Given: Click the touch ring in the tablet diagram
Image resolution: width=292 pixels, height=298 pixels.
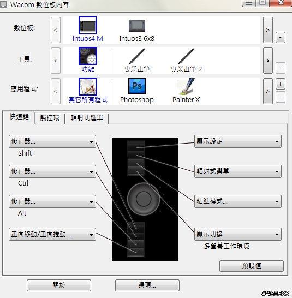Looking at the screenshot, I should (x=144, y=199).
